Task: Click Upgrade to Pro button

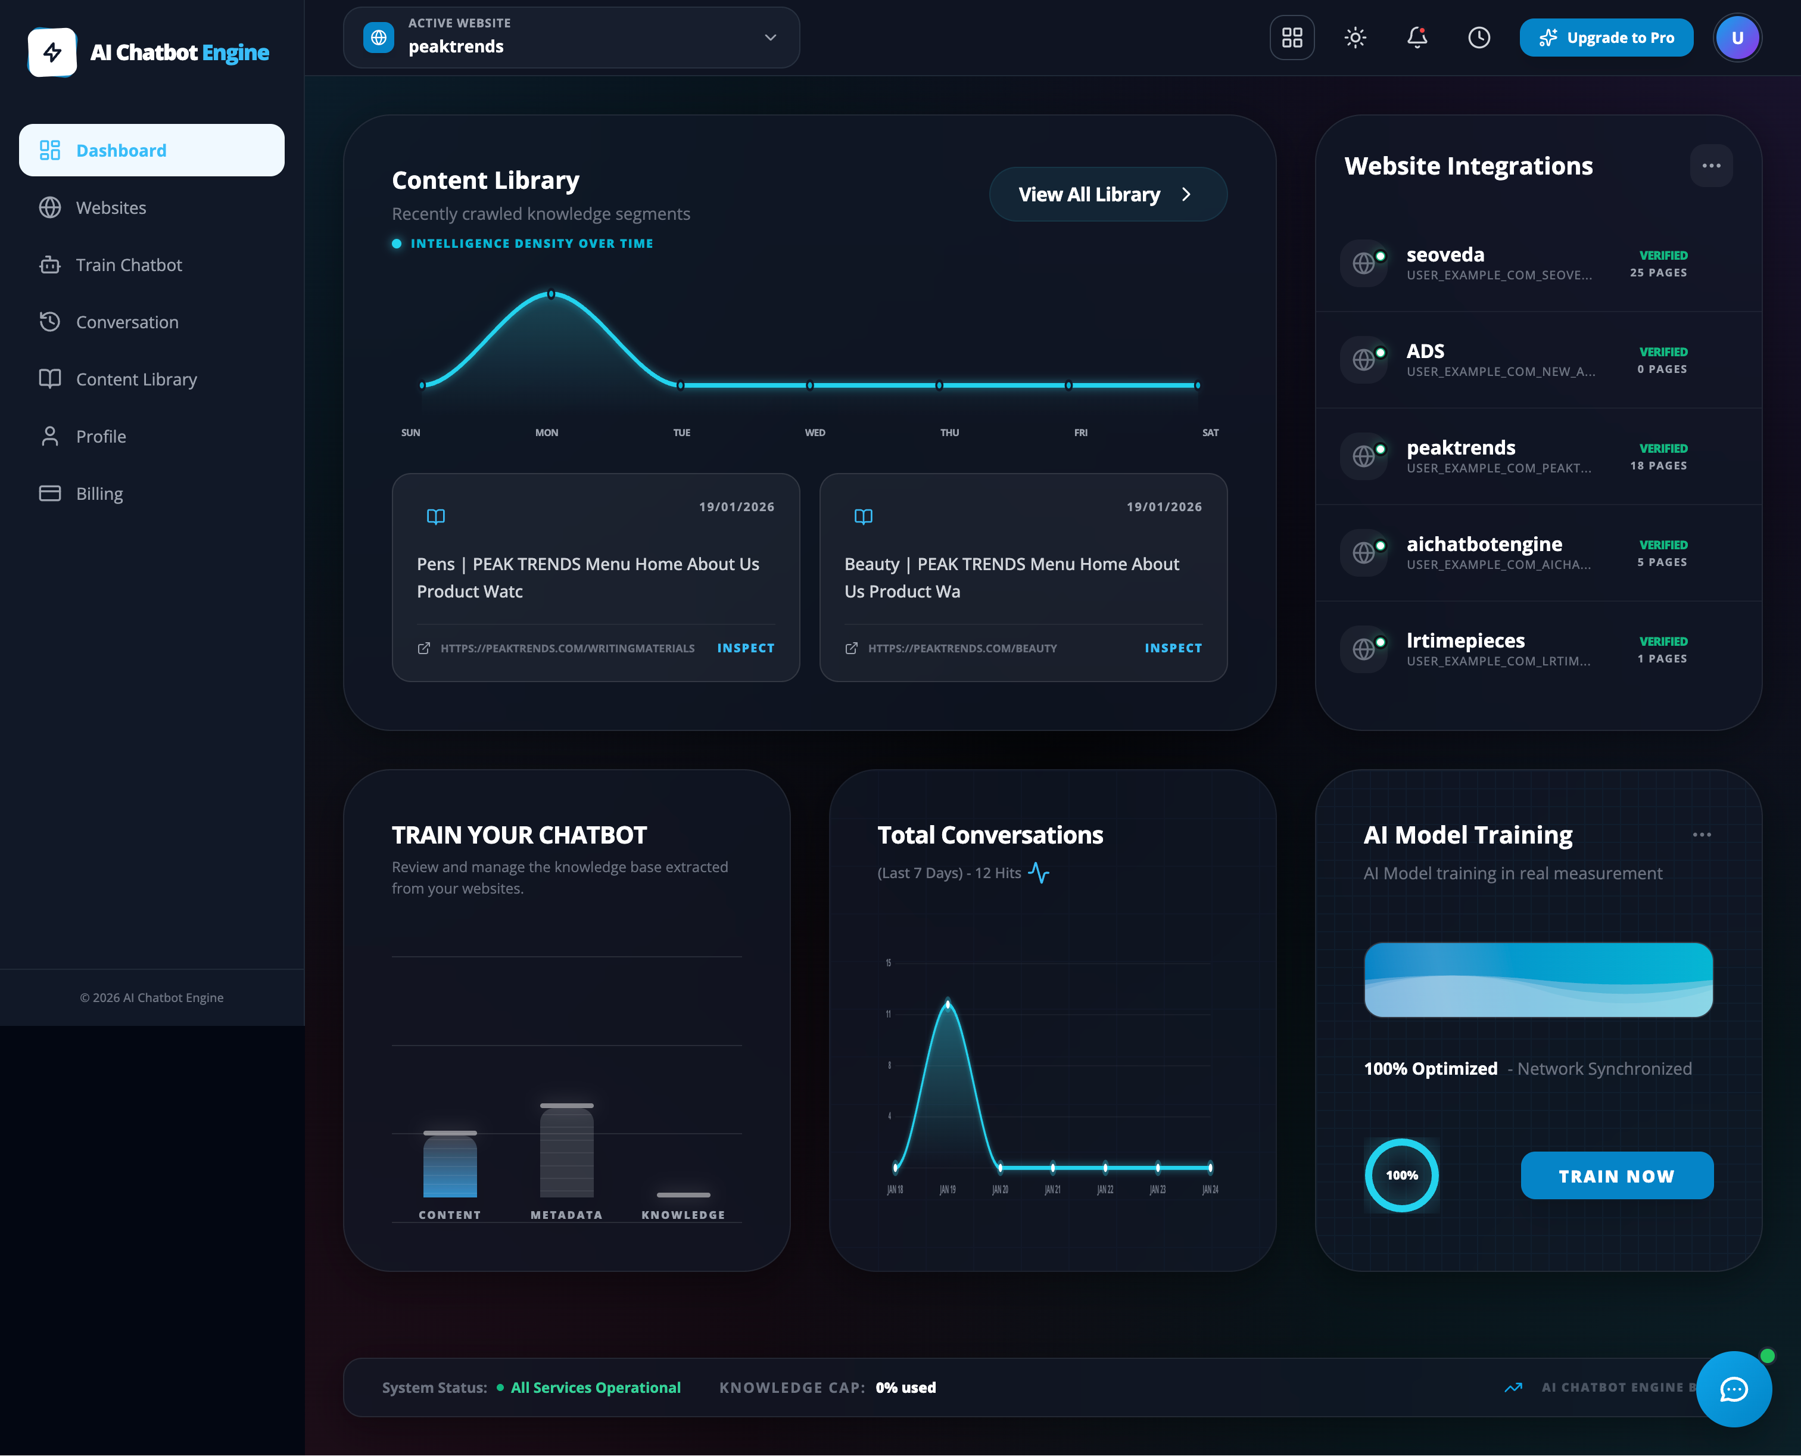Action: [1606, 38]
